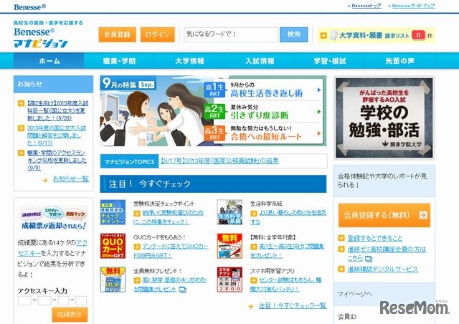The image size is (459, 324).
Task: Click the 全員無料プレゼント thumbnail image
Action: point(113,280)
